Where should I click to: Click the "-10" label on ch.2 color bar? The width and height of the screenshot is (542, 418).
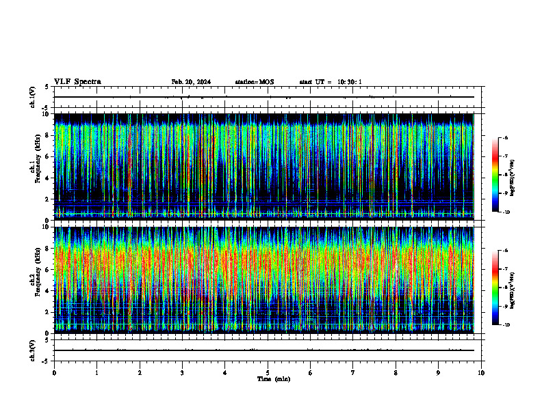(x=506, y=325)
